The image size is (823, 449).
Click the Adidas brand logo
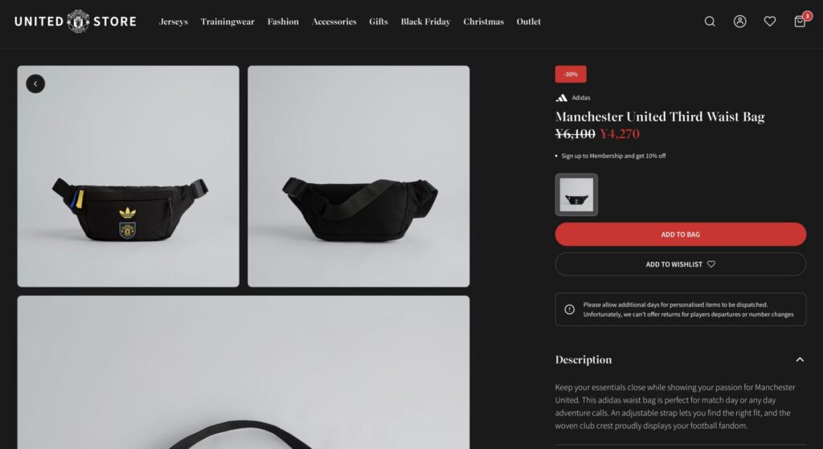click(x=562, y=98)
